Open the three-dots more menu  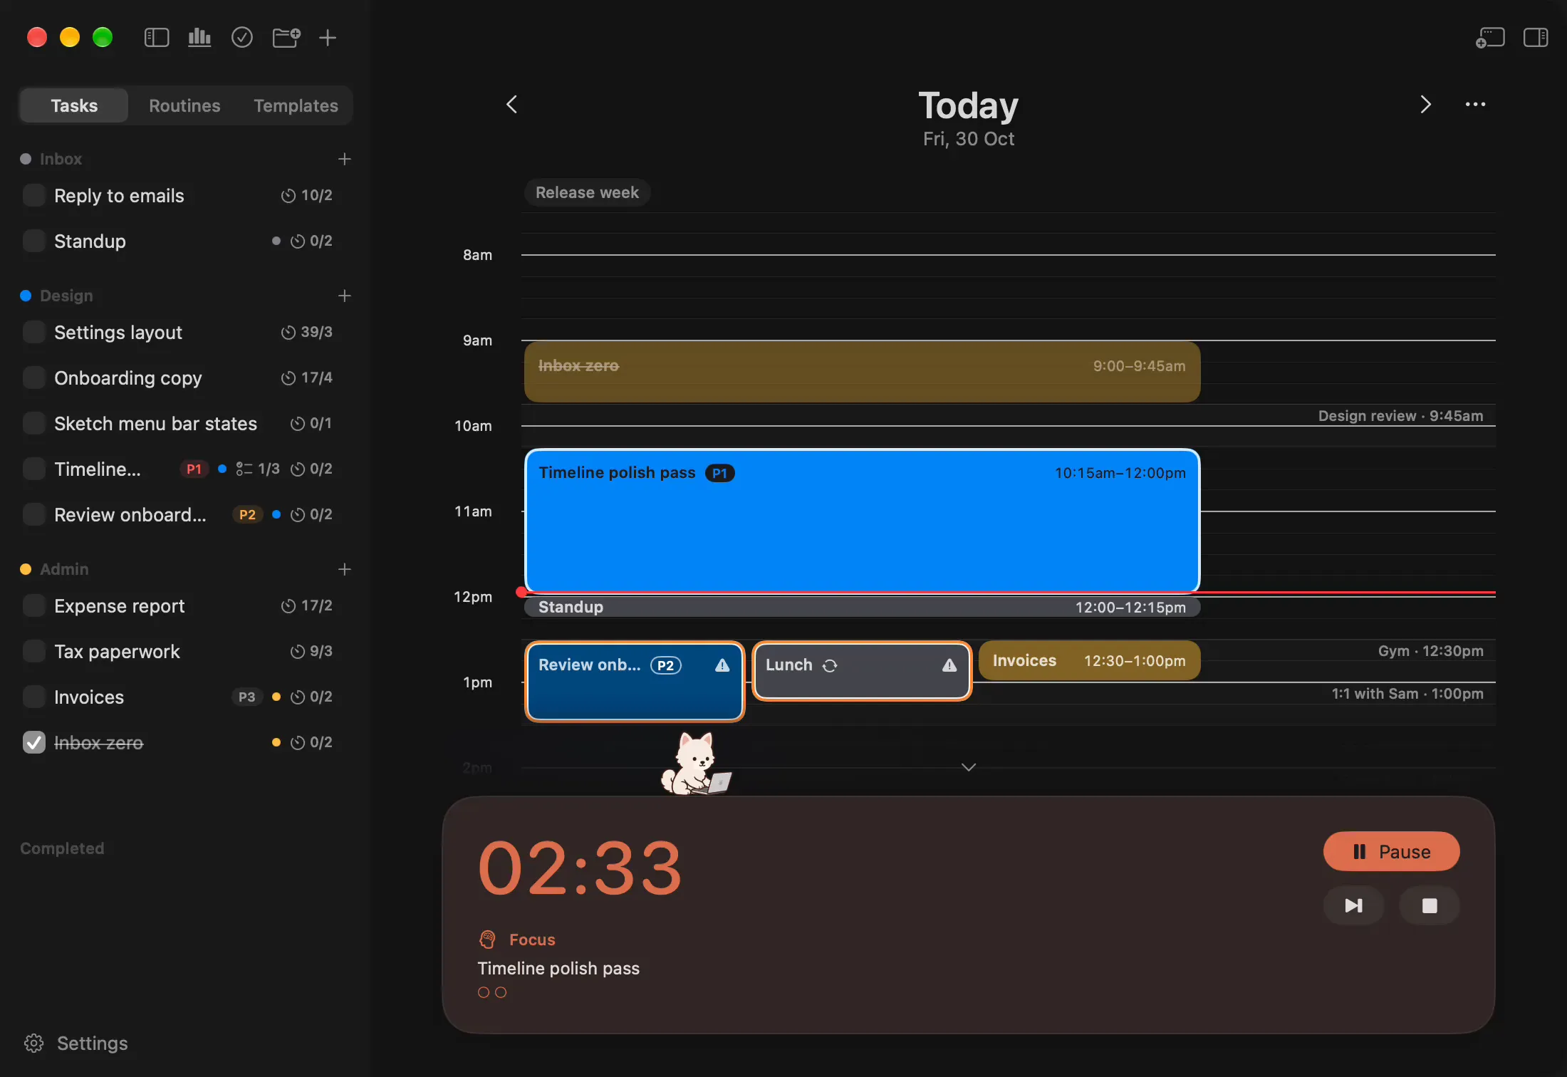1475,105
